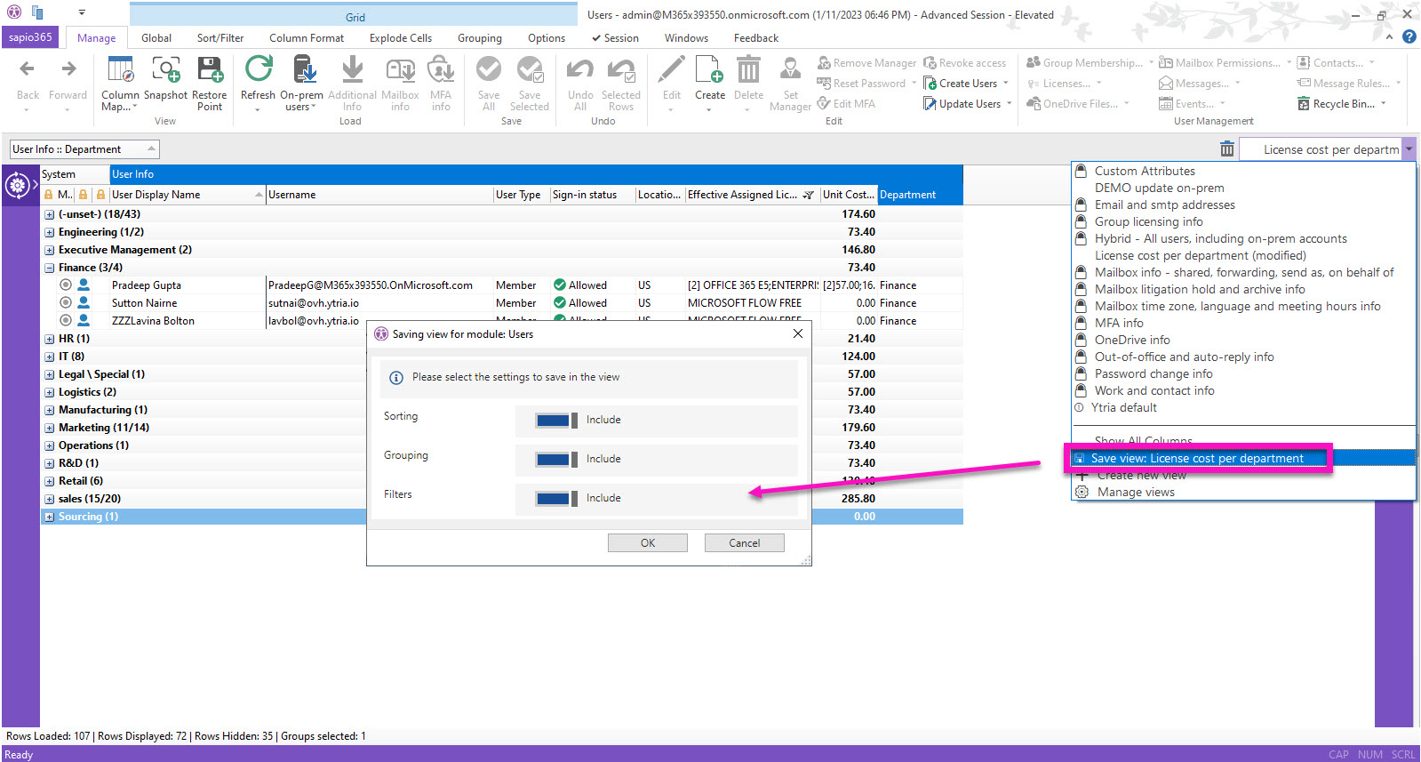Toggle the Session check option
The height and width of the screenshot is (762, 1421).
615,38
